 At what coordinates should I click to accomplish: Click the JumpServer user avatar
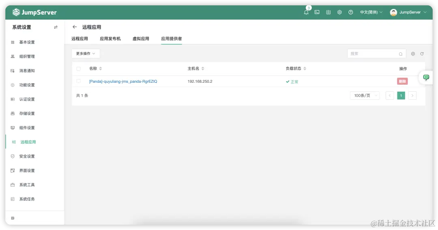click(393, 12)
